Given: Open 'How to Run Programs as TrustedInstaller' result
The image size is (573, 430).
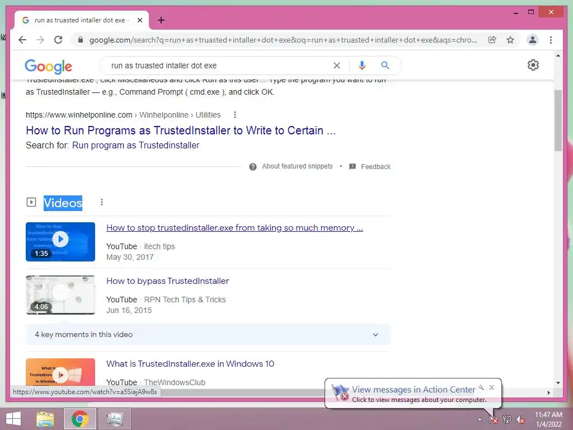Looking at the screenshot, I should (181, 130).
